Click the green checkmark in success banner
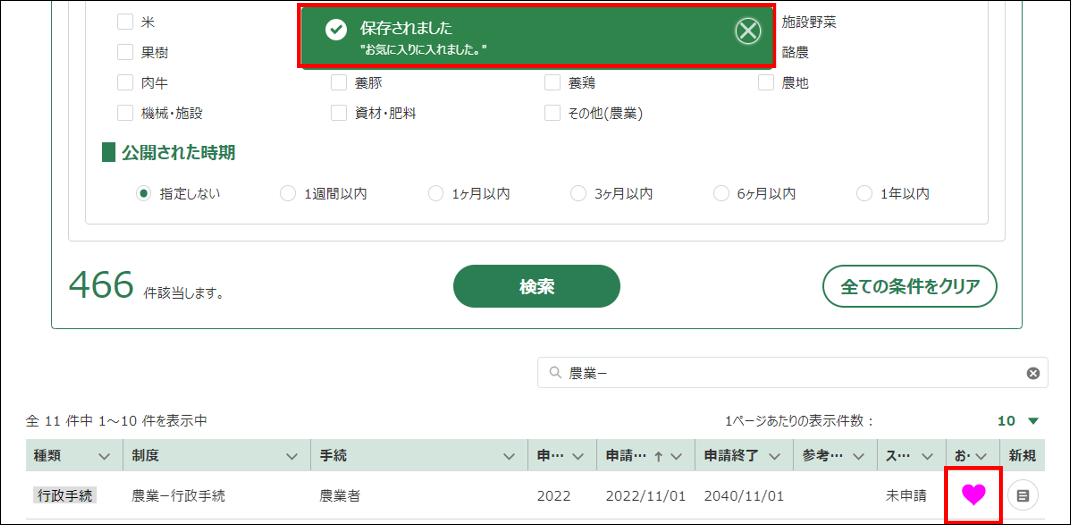Screen dimensions: 1071x525 pos(336,30)
